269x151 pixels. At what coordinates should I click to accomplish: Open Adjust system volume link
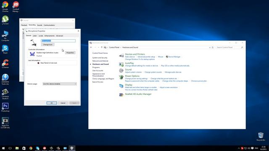[x=133, y=72]
